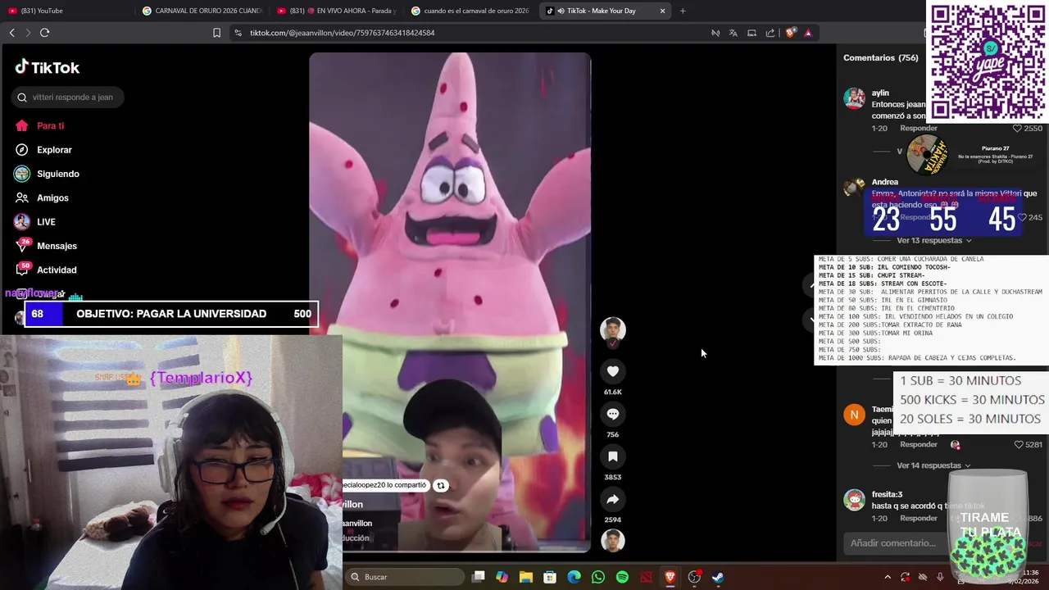Reload the page with the refresh icon
The image size is (1049, 590).
44,33
